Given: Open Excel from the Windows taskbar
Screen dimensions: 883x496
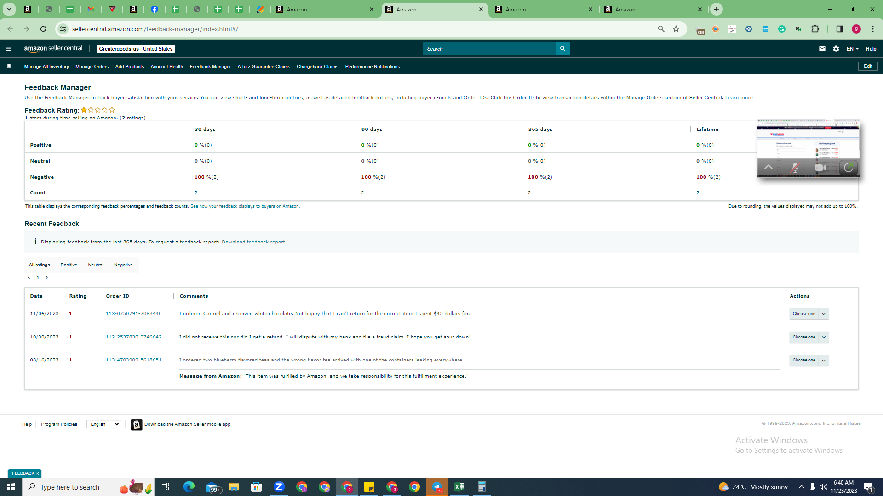Looking at the screenshot, I should tap(459, 487).
